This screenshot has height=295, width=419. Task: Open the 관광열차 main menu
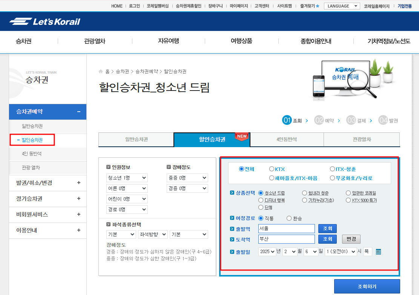click(x=95, y=41)
